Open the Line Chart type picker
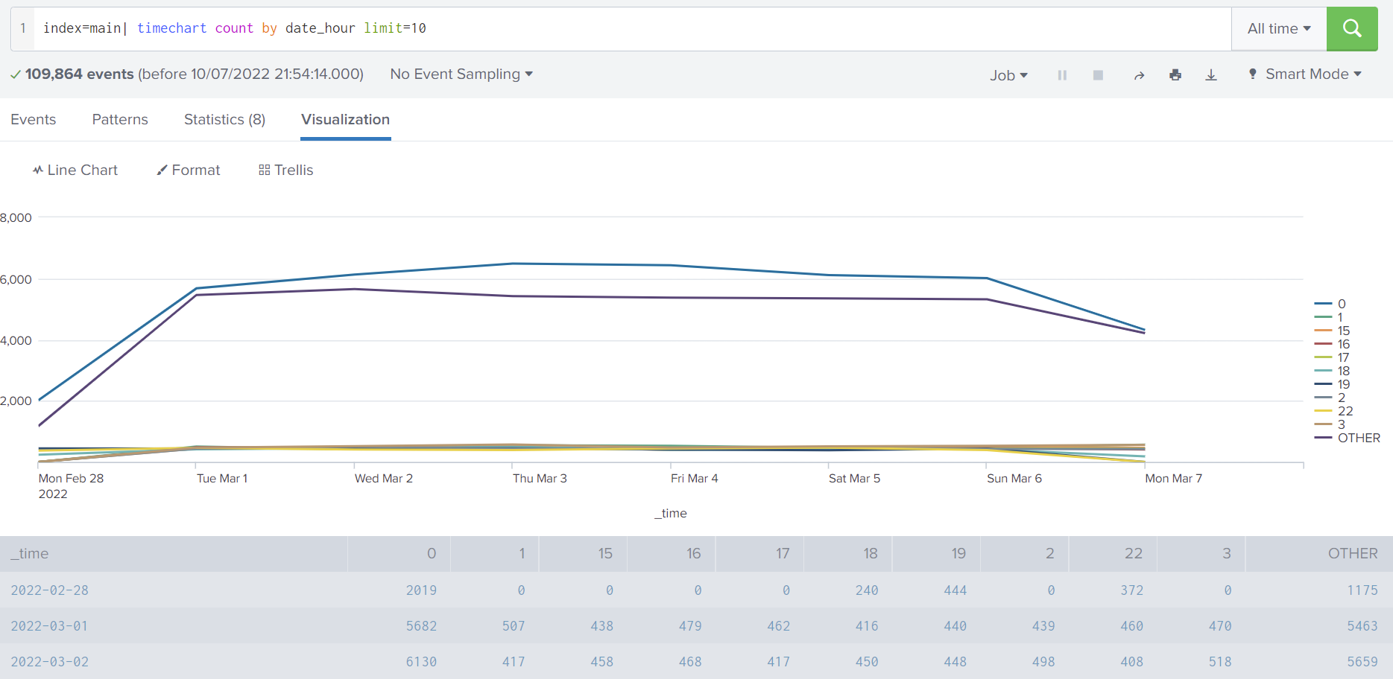 point(75,170)
